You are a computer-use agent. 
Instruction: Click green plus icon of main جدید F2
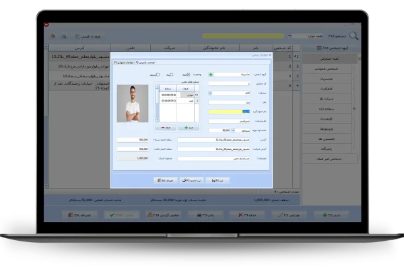325,215
